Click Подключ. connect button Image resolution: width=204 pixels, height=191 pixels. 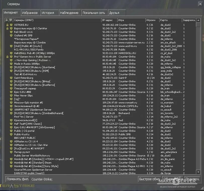[x=192, y=179]
